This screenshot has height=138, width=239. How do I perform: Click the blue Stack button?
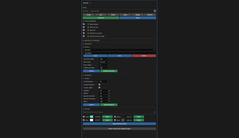click(138, 18)
